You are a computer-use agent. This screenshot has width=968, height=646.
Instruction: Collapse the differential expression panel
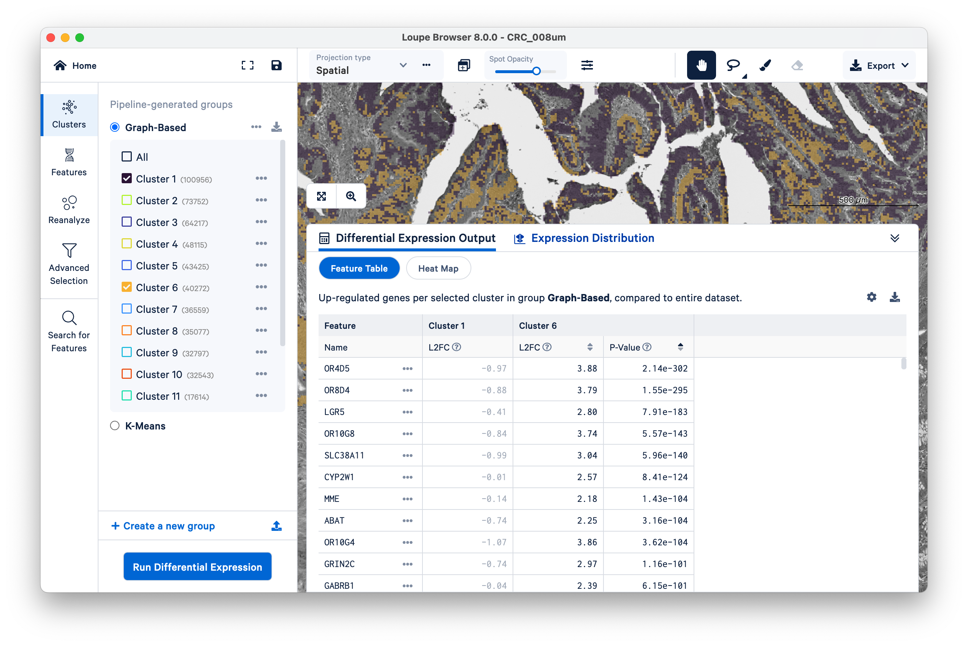pos(894,238)
